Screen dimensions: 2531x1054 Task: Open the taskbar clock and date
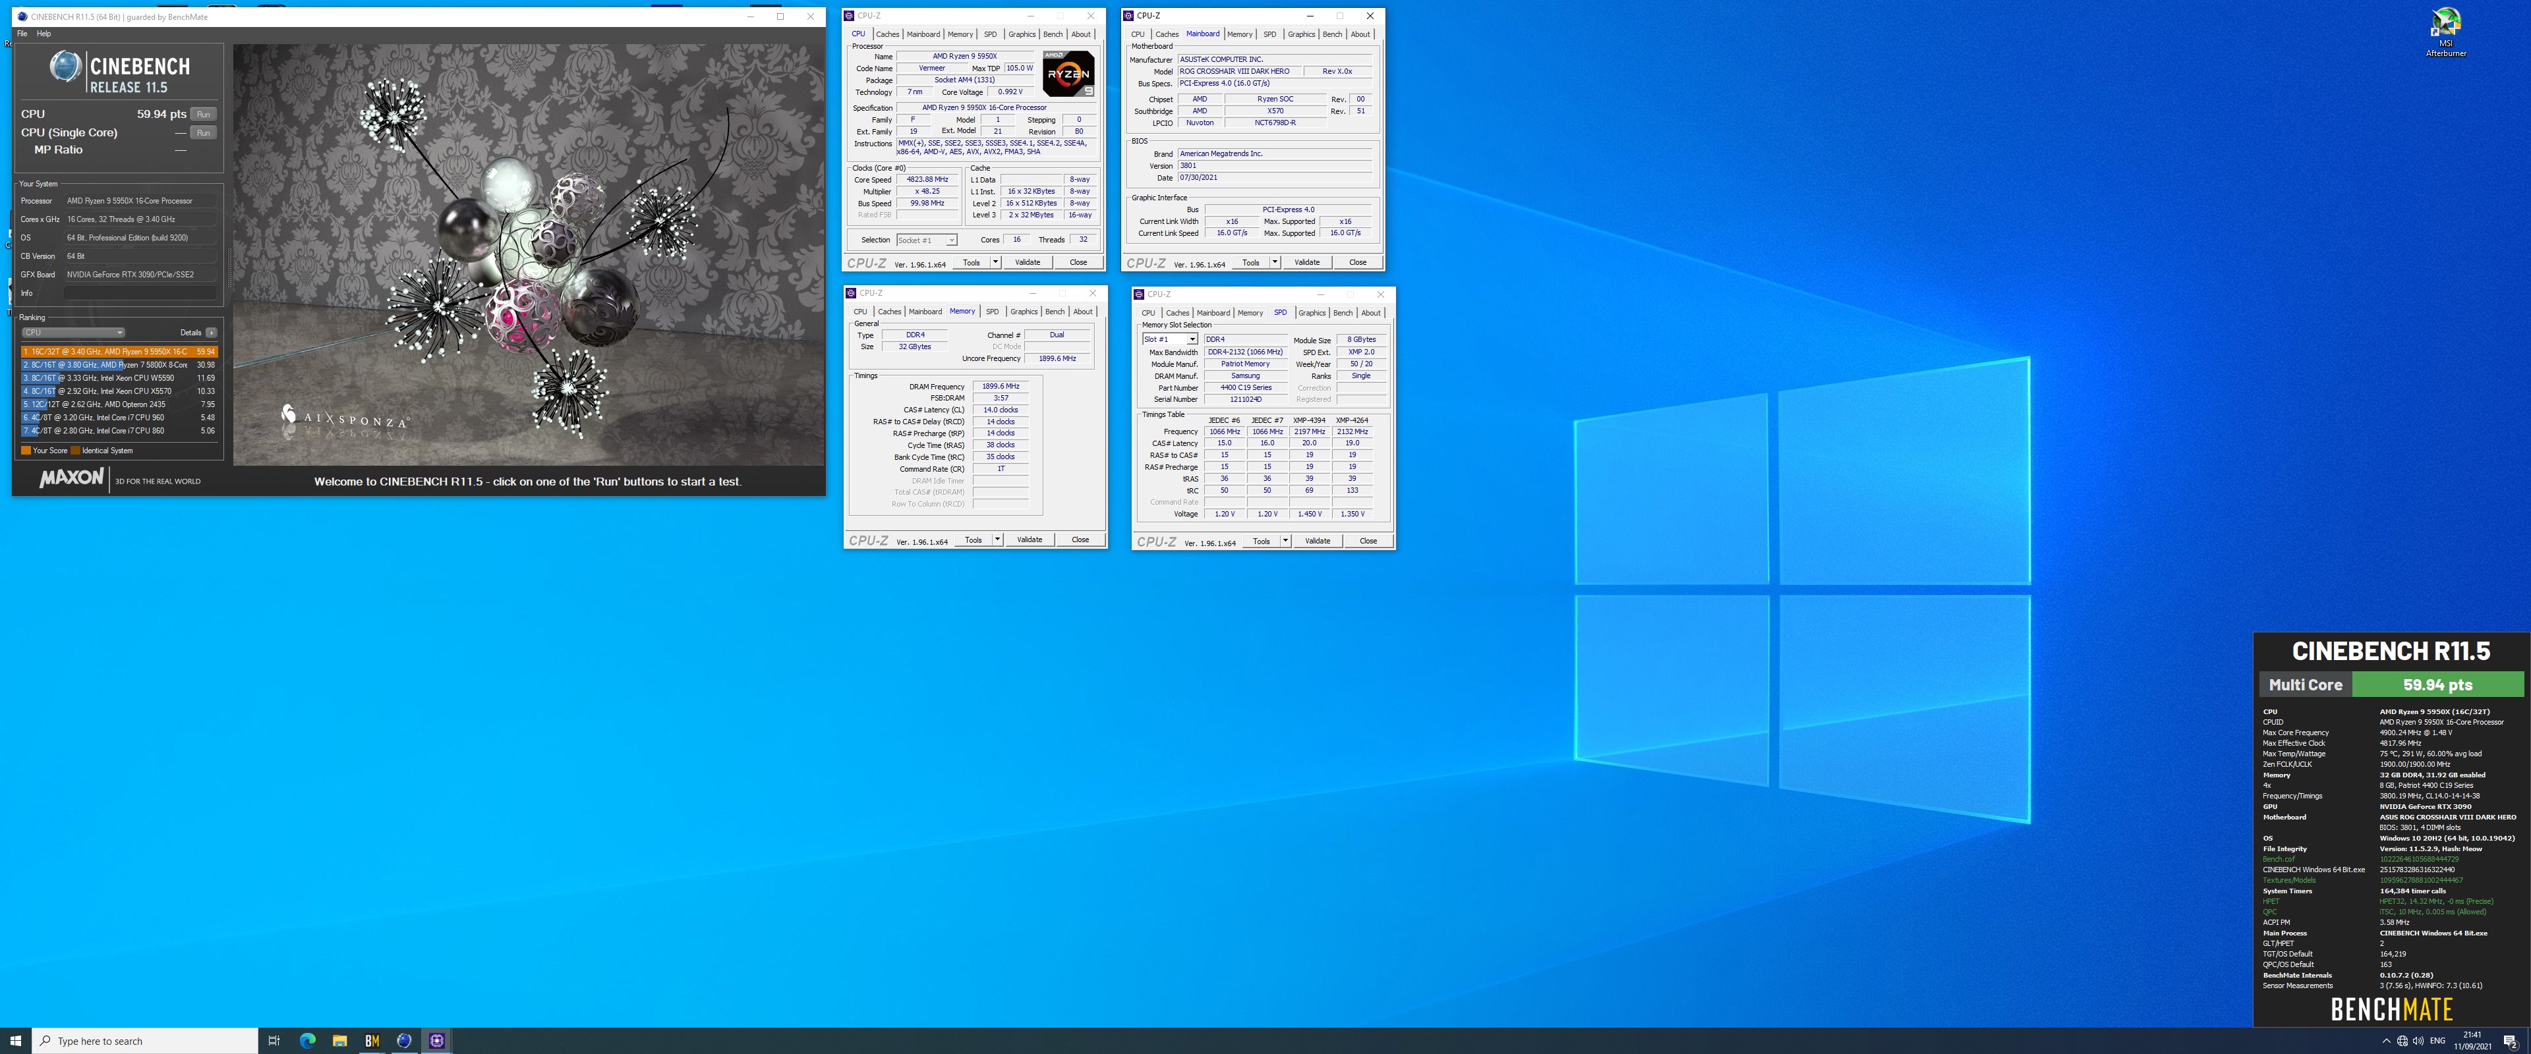point(2472,1040)
